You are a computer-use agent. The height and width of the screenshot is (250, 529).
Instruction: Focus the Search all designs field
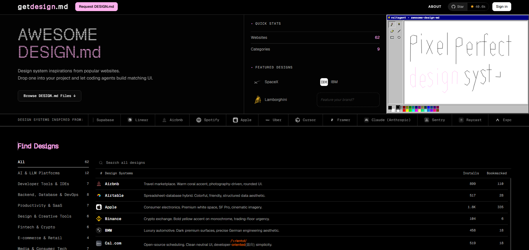point(303,163)
